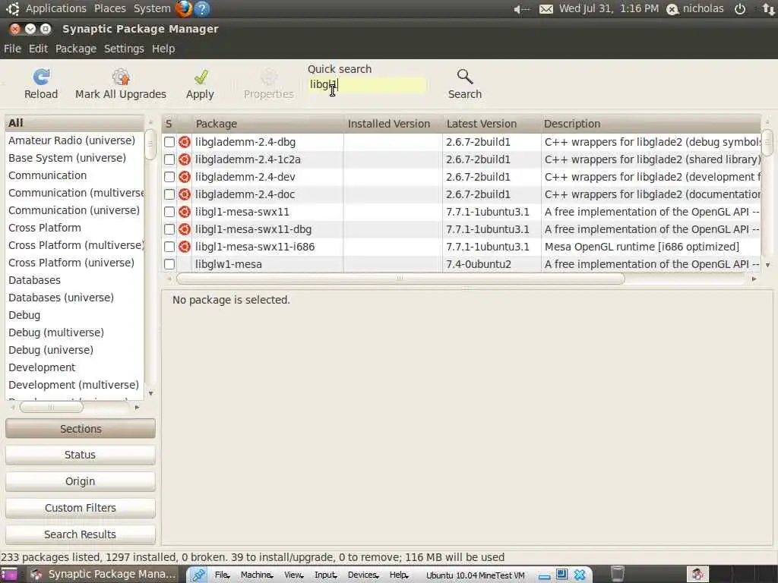Click the Status filter button
Screen dimensions: 778x583
click(x=81, y=455)
